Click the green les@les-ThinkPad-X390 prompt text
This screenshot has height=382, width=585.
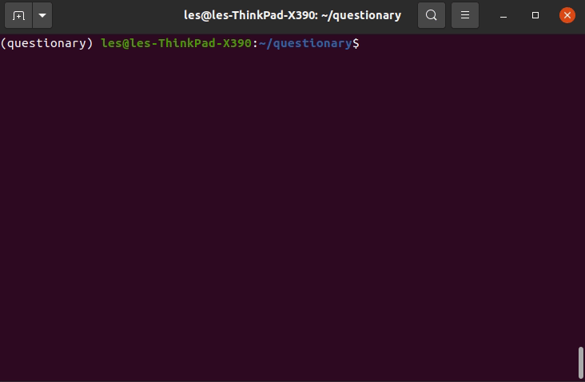(176, 43)
